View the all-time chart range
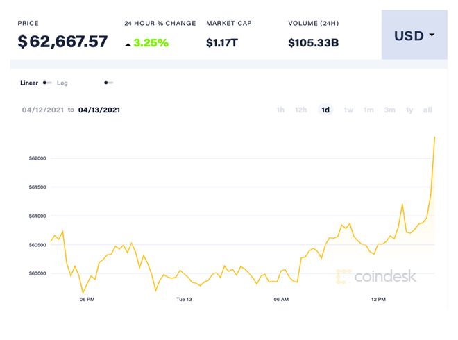The height and width of the screenshot is (340, 458). coord(427,110)
